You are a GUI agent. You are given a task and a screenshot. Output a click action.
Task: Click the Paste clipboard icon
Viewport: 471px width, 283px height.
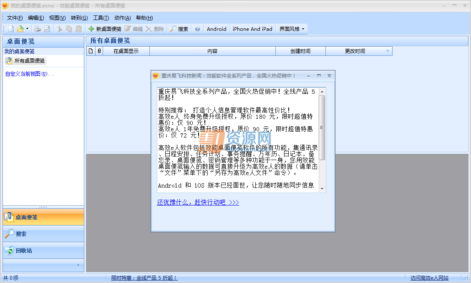coord(79,29)
